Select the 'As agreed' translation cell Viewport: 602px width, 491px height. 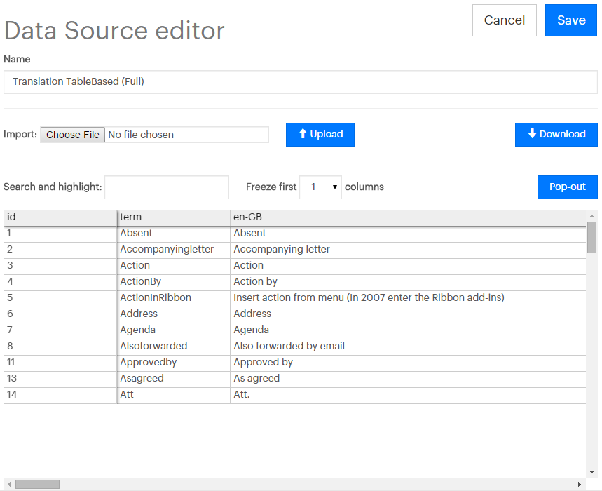(408, 379)
